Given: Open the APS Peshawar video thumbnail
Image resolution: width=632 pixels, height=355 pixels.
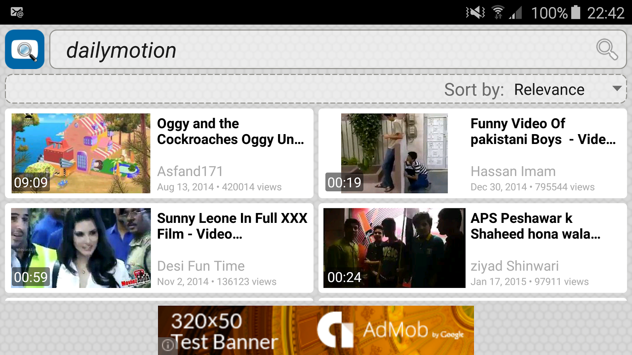Looking at the screenshot, I should pyautogui.click(x=394, y=248).
